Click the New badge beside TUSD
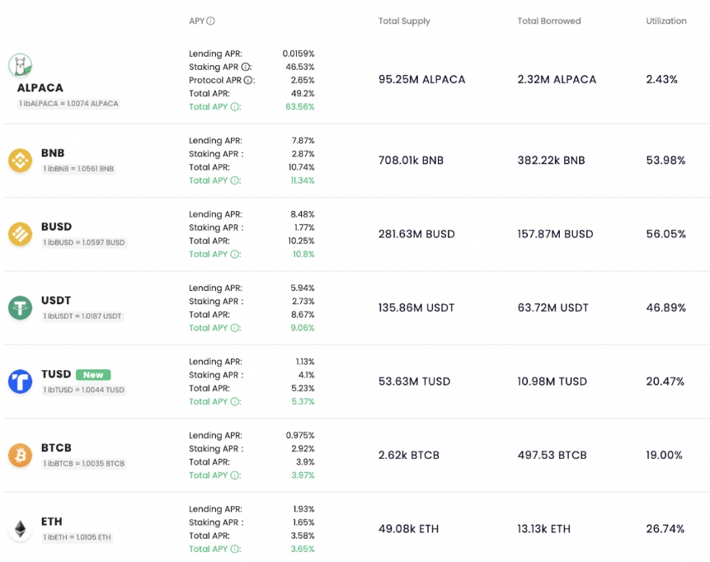 (x=93, y=375)
